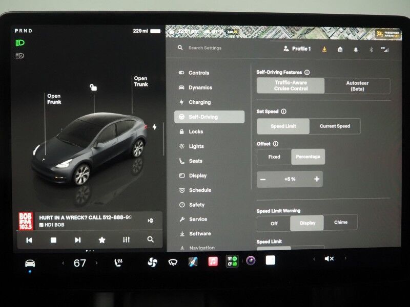Click Self-Driving Features info icon

(307, 72)
